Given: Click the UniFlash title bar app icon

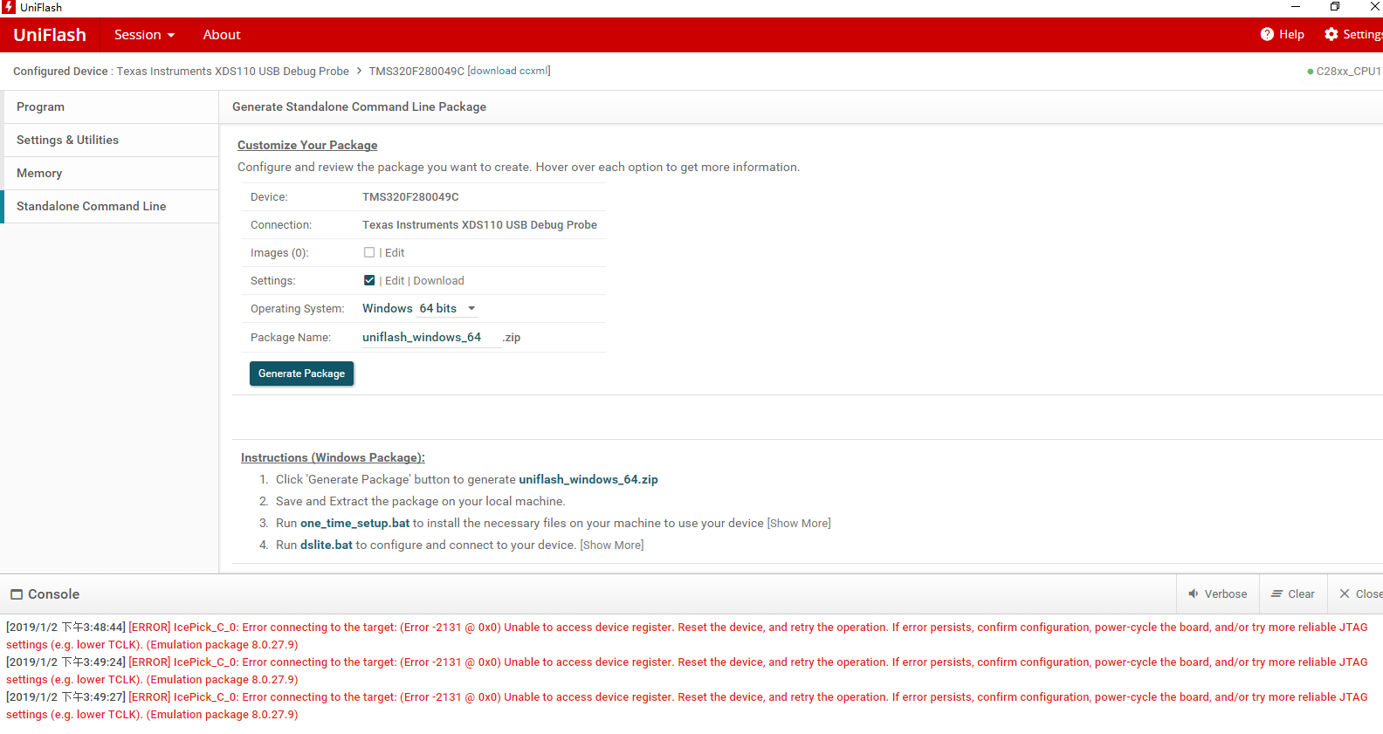Looking at the screenshot, I should [x=9, y=7].
